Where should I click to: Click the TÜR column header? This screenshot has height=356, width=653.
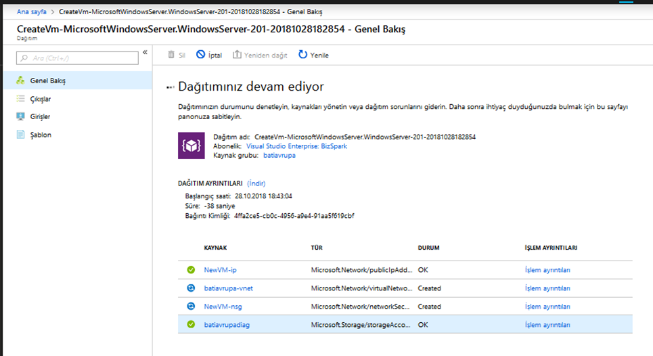click(317, 248)
